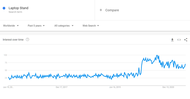Click the Jun 16, 2019 axis label

[x=115, y=87]
